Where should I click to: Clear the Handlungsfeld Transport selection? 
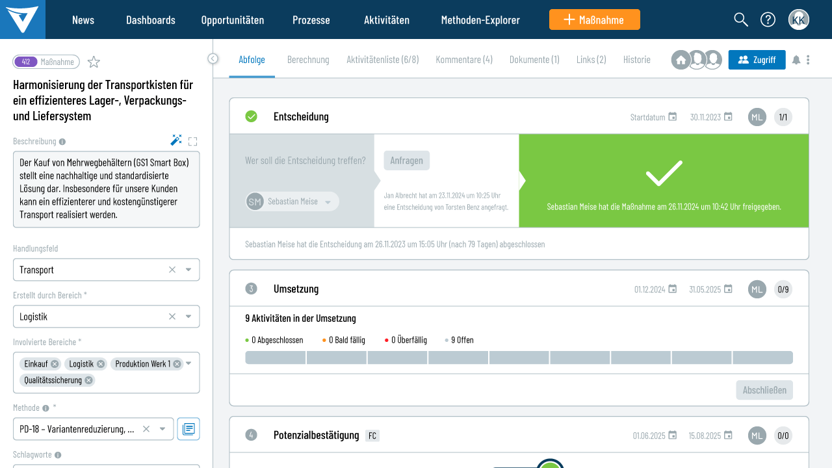(x=172, y=270)
